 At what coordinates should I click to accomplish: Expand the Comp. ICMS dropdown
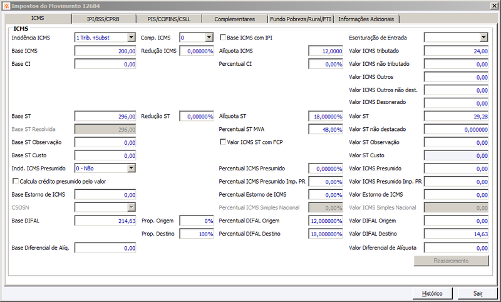click(209, 38)
